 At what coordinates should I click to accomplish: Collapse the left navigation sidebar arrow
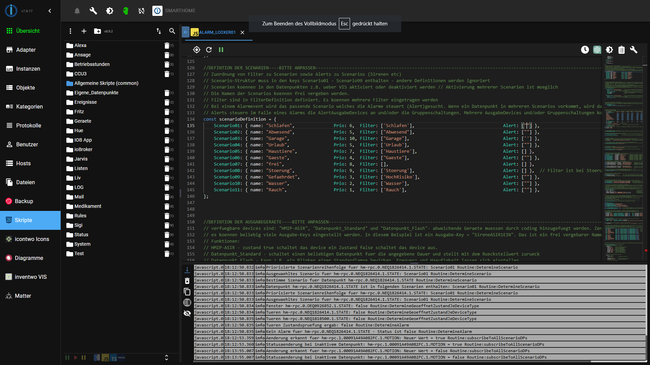50,11
